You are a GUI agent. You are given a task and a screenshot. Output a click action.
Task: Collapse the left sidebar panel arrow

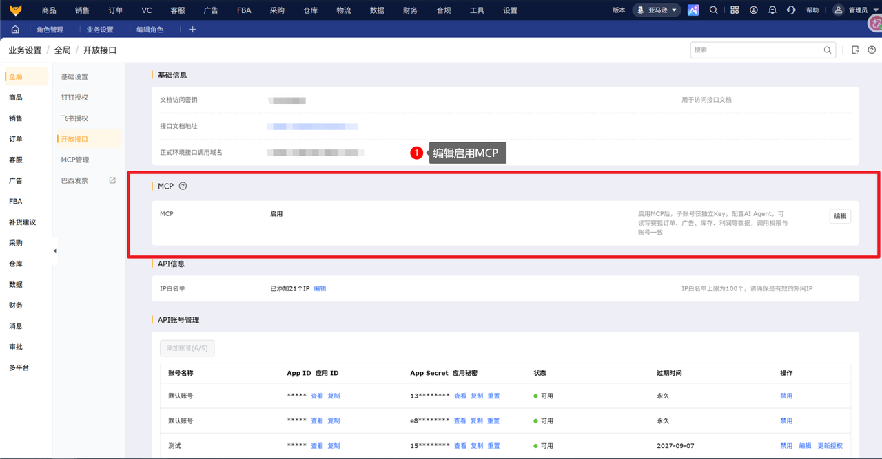tap(54, 251)
